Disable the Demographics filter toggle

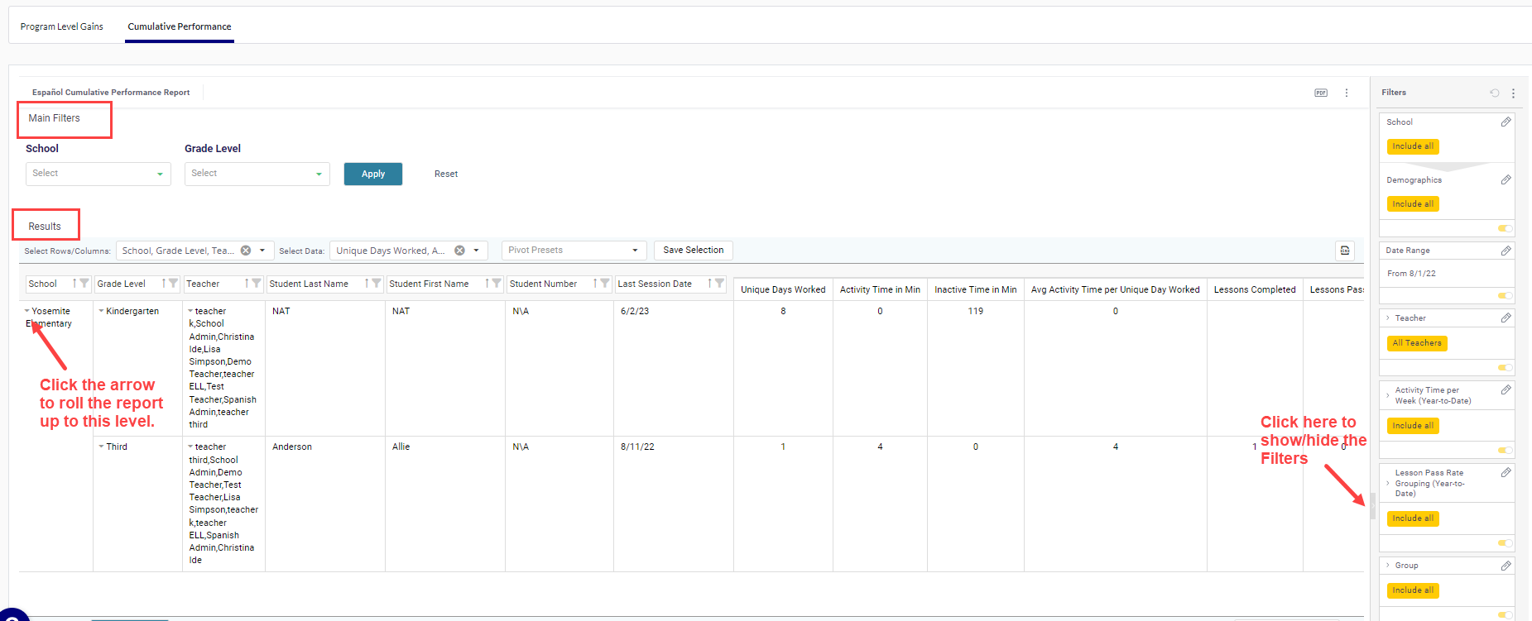[1505, 228]
